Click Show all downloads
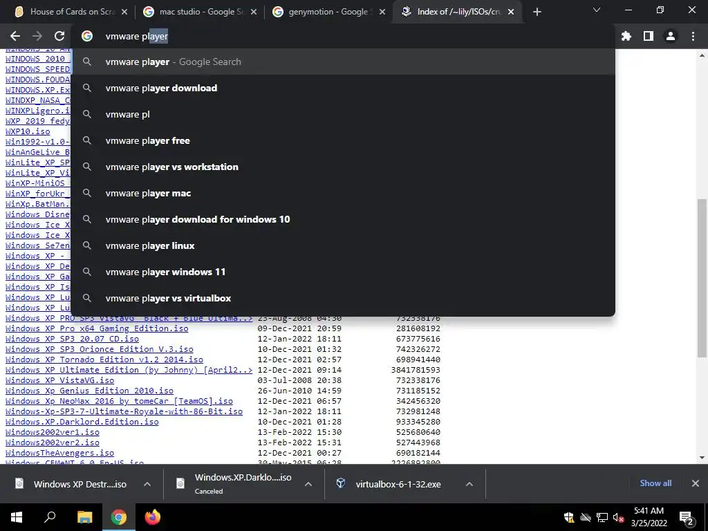This screenshot has height=531, width=708. [x=655, y=483]
